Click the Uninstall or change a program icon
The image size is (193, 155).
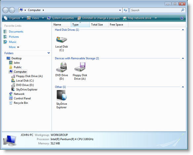(x=79, y=18)
